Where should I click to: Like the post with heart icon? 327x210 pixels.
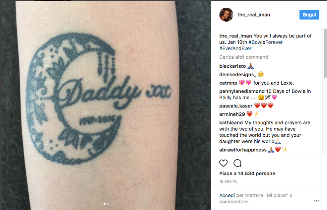(x=223, y=163)
